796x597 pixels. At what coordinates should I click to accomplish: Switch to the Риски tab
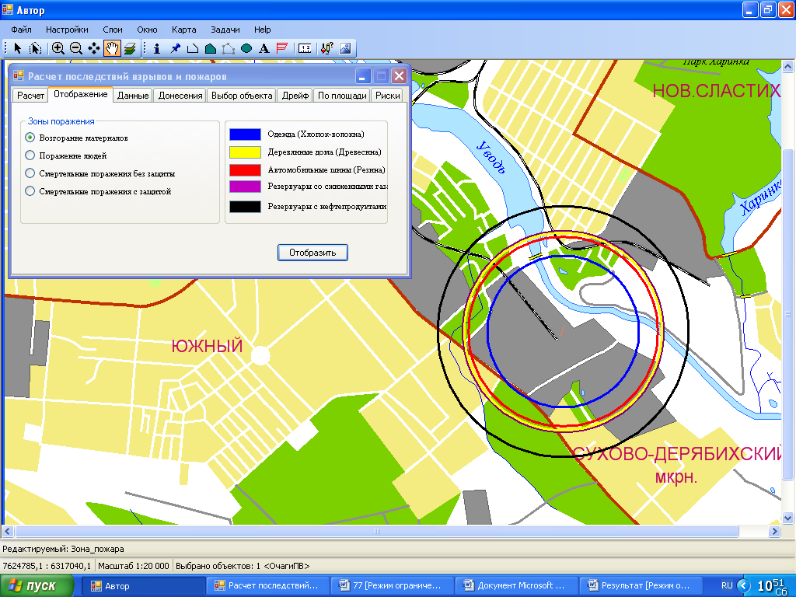coord(388,96)
